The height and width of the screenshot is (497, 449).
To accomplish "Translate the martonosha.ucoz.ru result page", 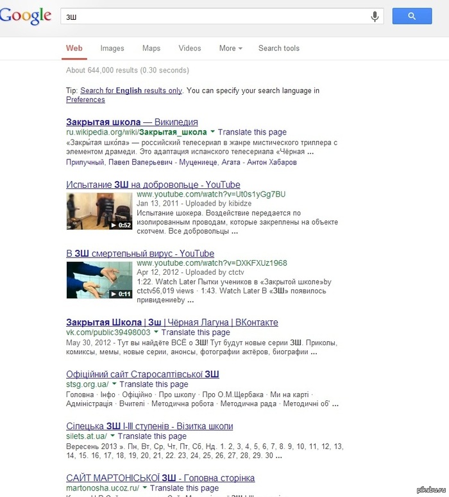I will pos(184,488).
